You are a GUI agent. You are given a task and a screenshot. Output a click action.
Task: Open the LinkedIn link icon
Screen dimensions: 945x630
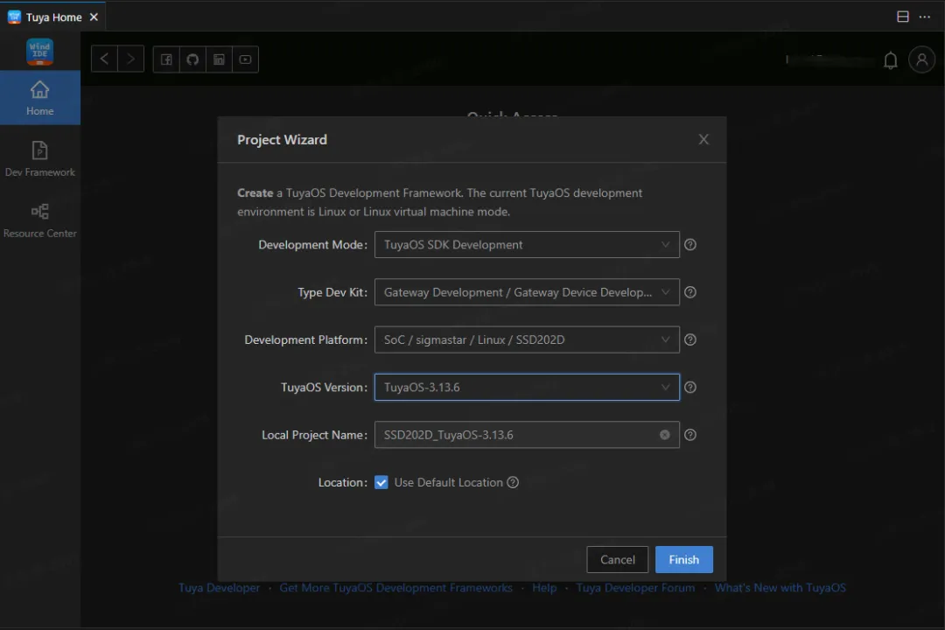pos(220,59)
